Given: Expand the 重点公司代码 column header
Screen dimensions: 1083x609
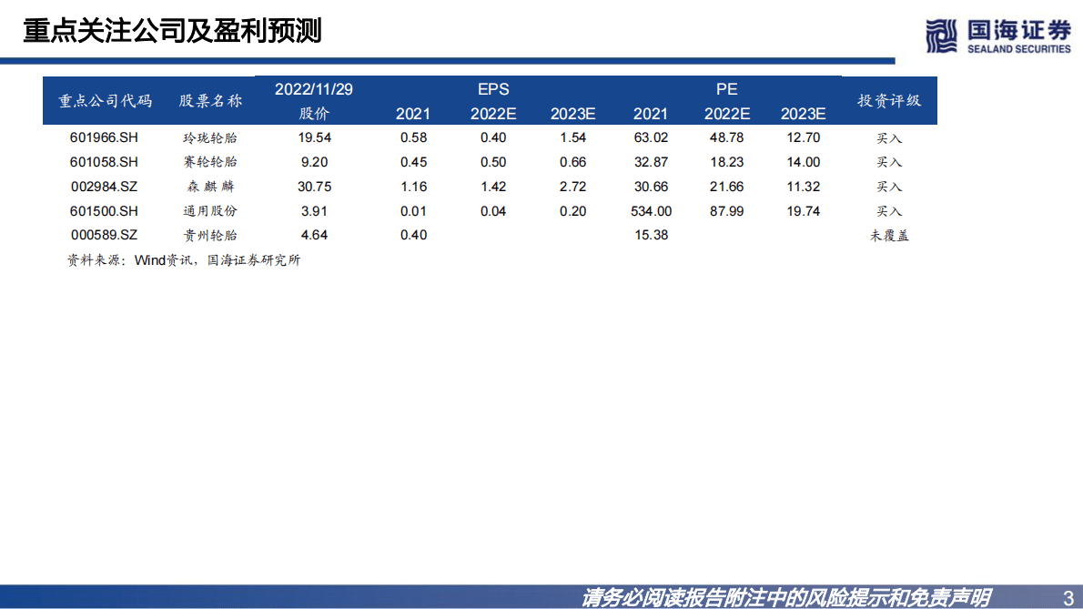Looking at the screenshot, I should tap(104, 101).
